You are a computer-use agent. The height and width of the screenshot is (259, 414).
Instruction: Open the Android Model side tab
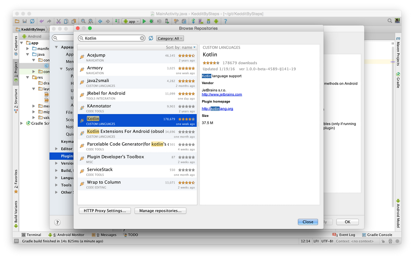point(398,214)
